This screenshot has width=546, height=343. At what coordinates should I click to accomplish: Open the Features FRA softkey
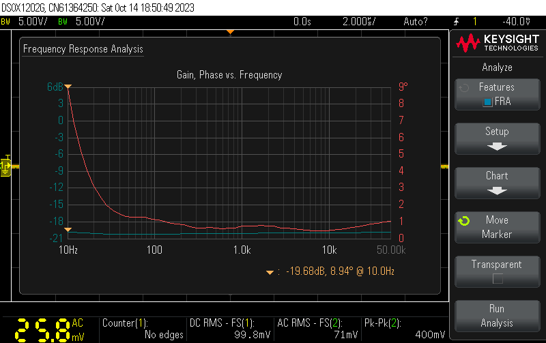pyautogui.click(x=498, y=94)
